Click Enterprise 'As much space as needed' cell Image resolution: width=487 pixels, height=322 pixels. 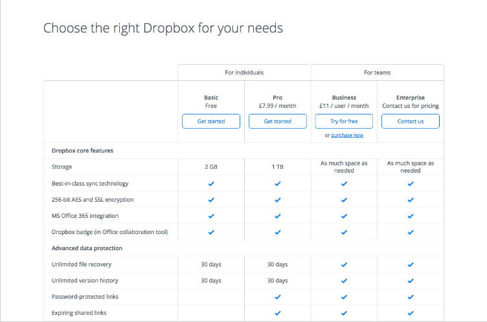(x=411, y=167)
